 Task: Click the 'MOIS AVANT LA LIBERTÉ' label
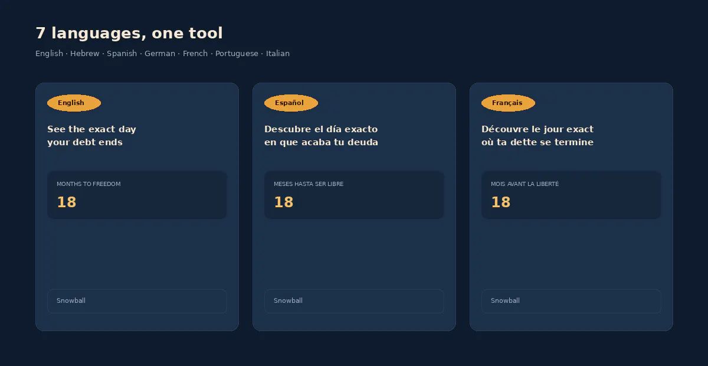pyautogui.click(x=525, y=184)
